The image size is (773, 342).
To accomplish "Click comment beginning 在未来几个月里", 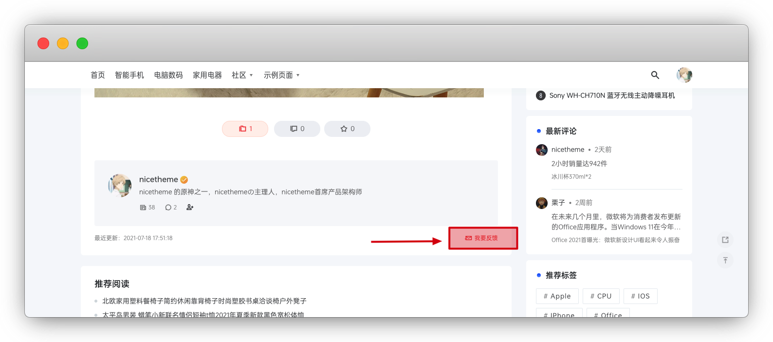I will tap(616, 222).
